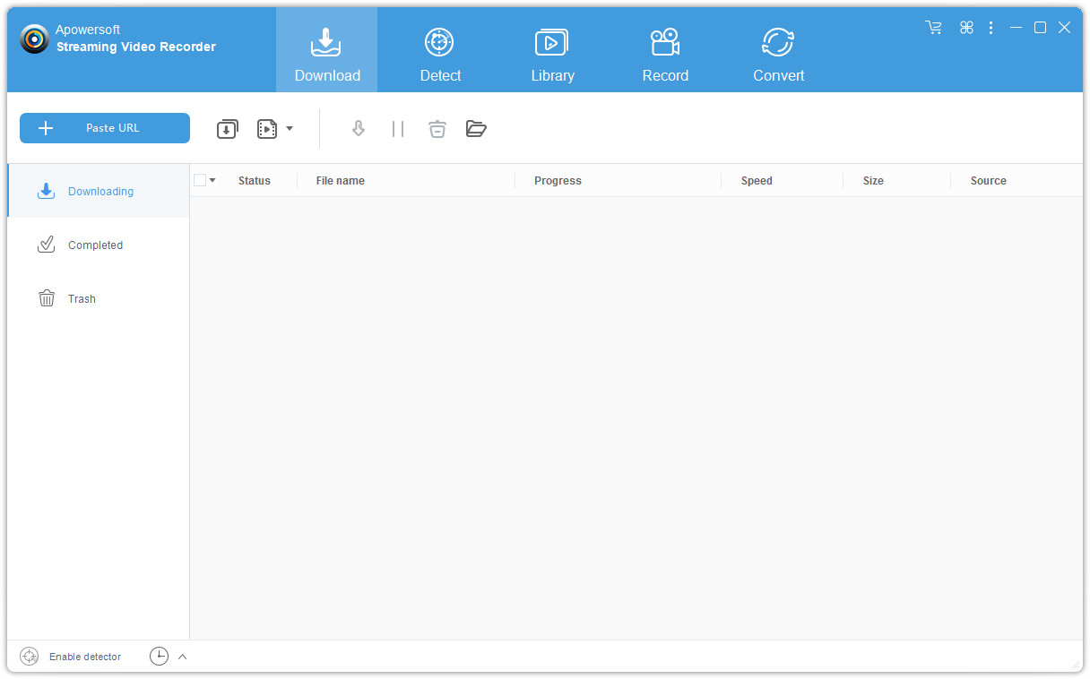Viewport: 1090px width, 679px height.
Task: Switch to the Detect tab
Action: click(x=440, y=56)
